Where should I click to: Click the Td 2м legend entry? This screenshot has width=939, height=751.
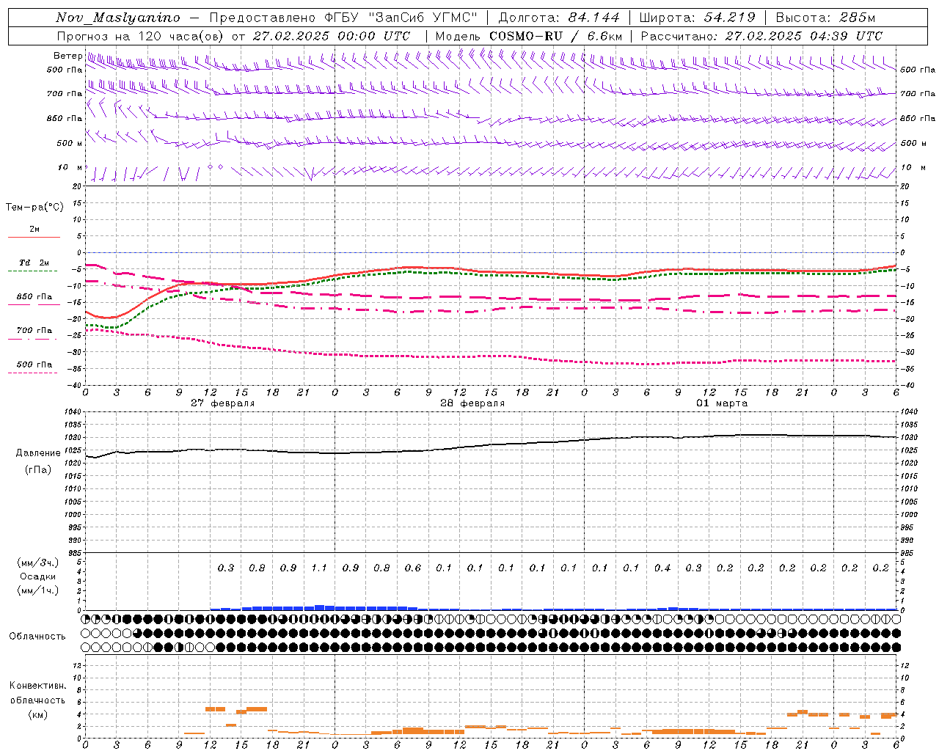(34, 263)
